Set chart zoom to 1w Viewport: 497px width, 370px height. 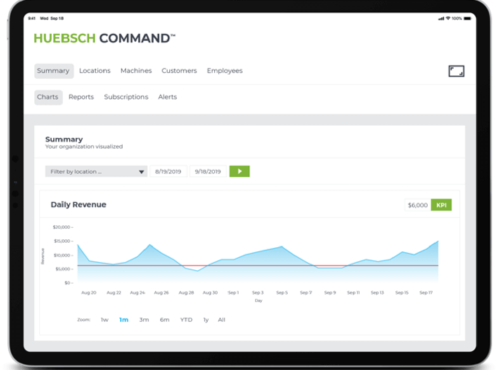click(104, 320)
